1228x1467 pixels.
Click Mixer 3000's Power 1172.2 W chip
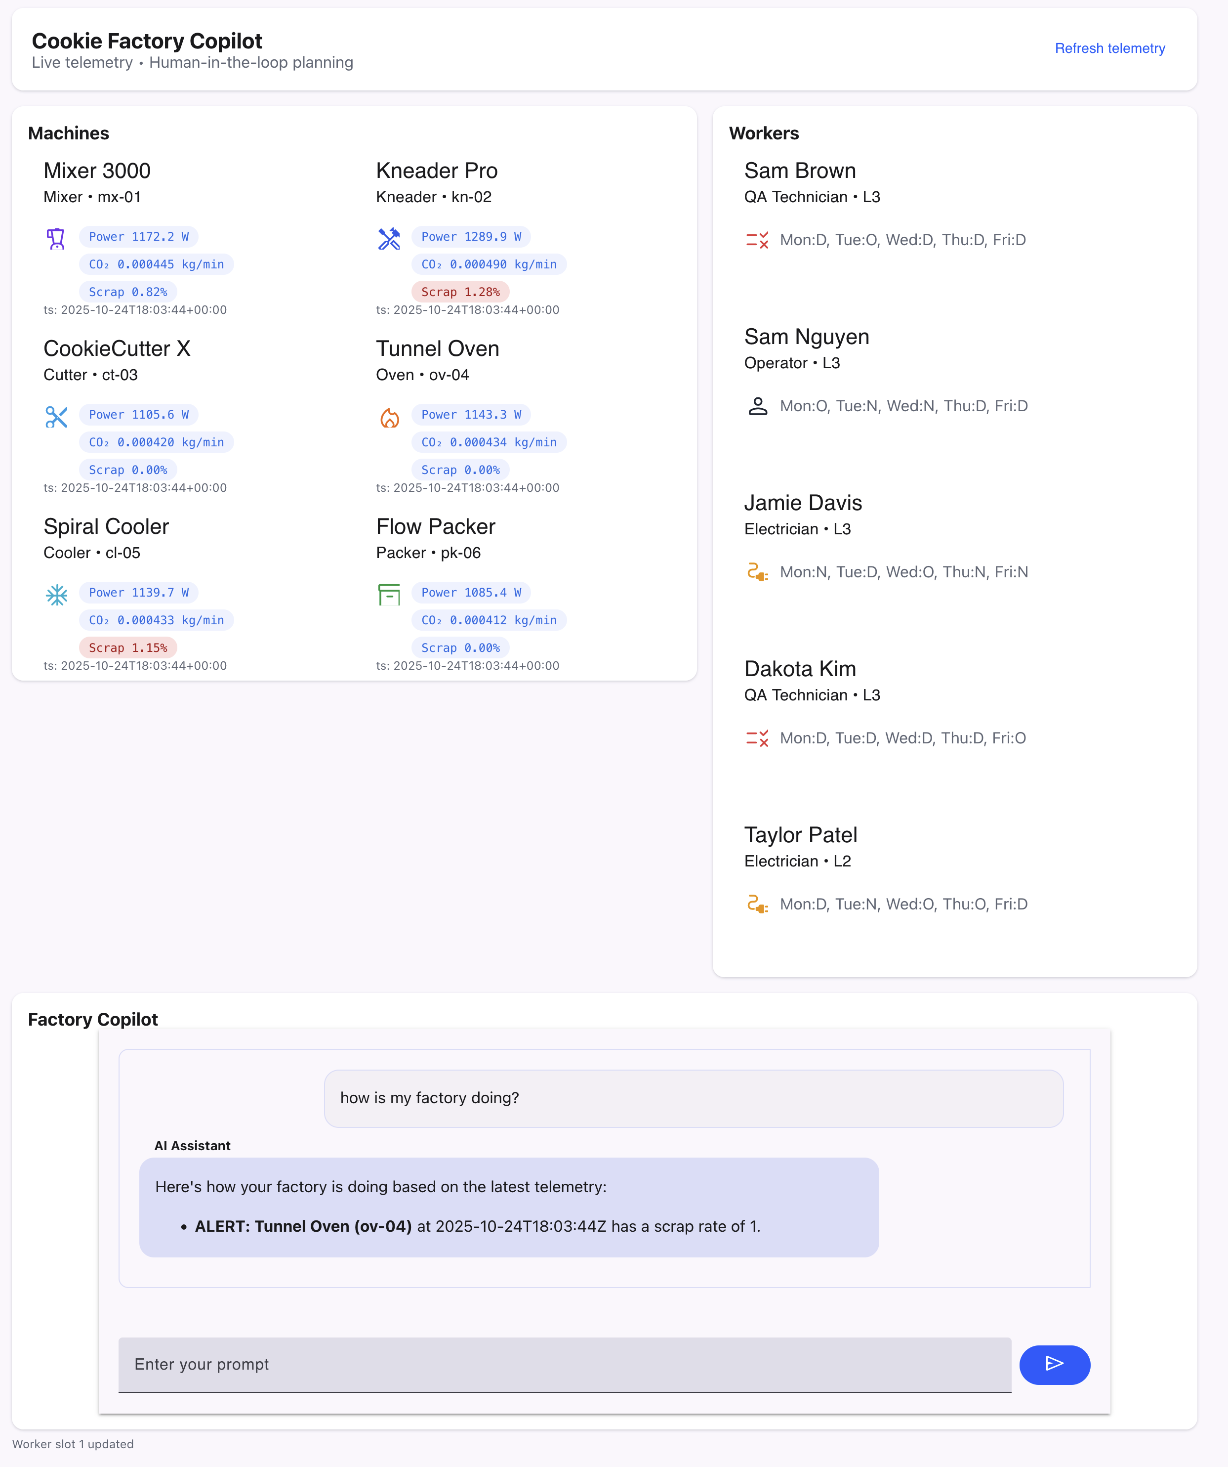(138, 237)
